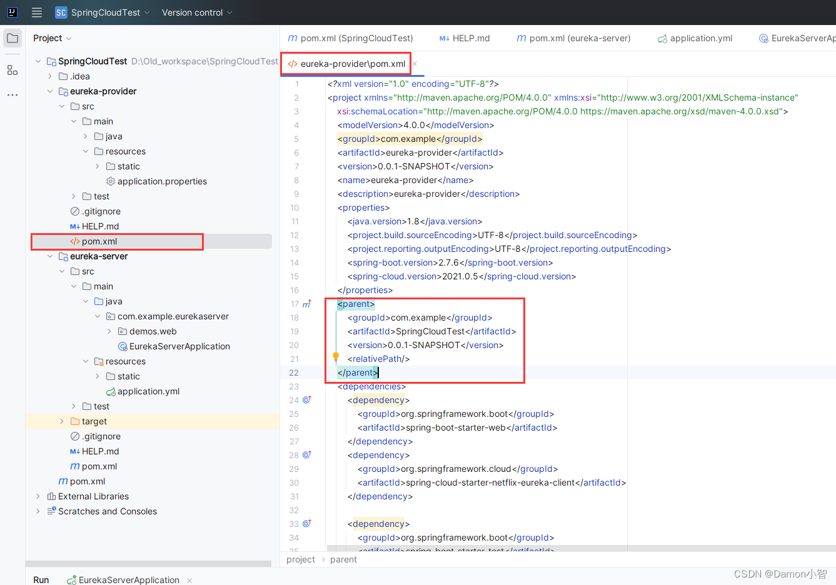This screenshot has height=585, width=836.
Task: Expand External Libraries node
Action: 38,496
